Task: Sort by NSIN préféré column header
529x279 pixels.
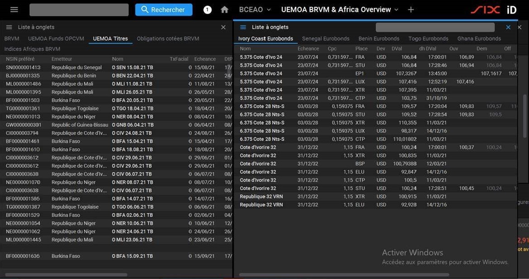Action: point(20,59)
